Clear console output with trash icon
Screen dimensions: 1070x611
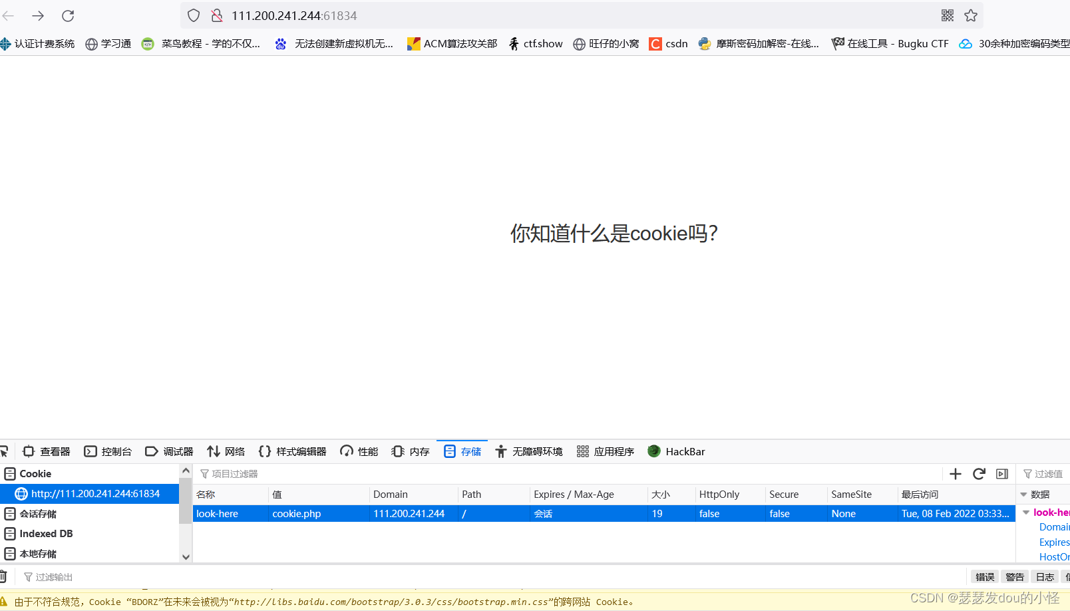(x=3, y=577)
